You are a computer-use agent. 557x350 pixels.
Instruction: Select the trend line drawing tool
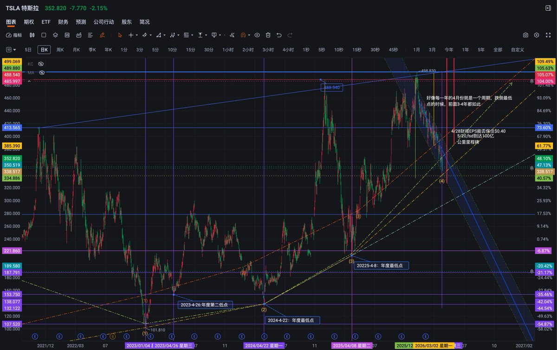click(144, 35)
